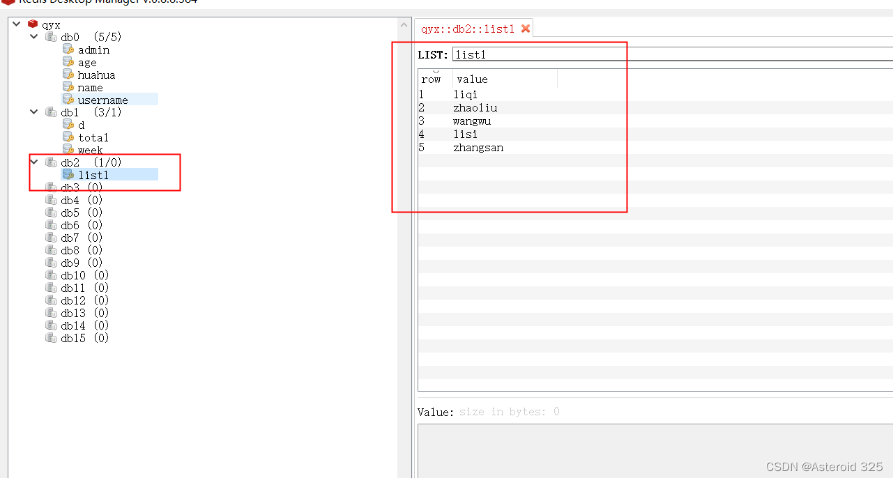Select the wangwu list row
This screenshot has height=478, width=893.
[x=655, y=121]
